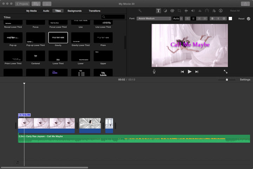Click the Clip Information icon
The image size is (253, 169).
[x=221, y=11]
